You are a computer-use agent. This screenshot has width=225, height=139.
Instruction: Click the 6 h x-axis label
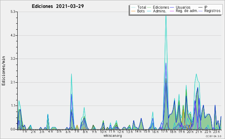click(x=68, y=132)
